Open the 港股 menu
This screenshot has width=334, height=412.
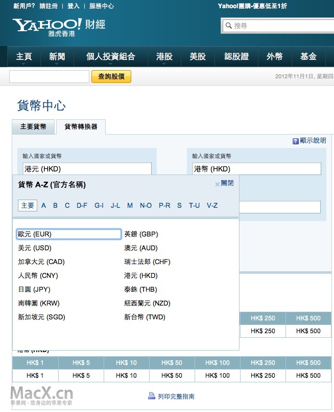(164, 56)
